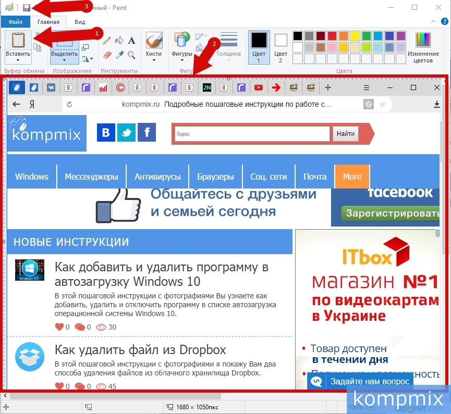This screenshot has width=451, height=414.
Task: Click the YouTube tab icon in pasted browser
Action: tap(259, 87)
